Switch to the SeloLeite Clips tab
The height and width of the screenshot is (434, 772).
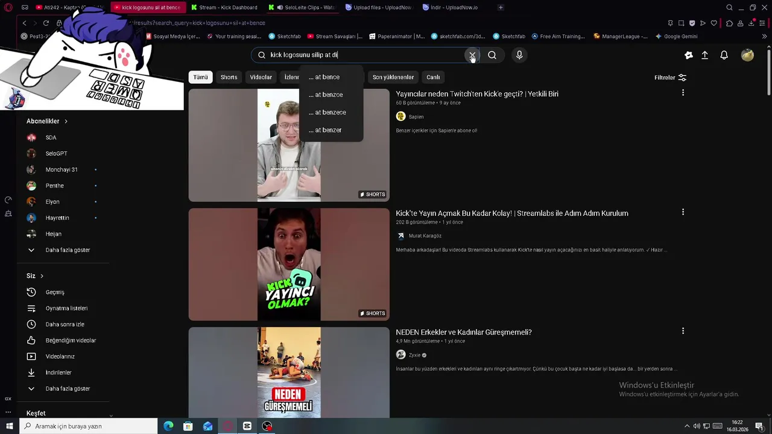302,7
